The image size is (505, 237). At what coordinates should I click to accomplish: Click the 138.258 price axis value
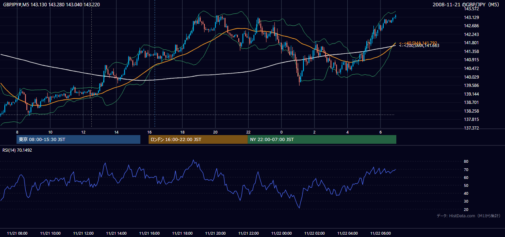pos(471,111)
